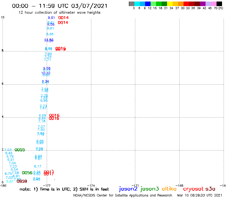The width and height of the screenshot is (226, 198).
Task: Click the wave height value 9.81
Action: 51,18
